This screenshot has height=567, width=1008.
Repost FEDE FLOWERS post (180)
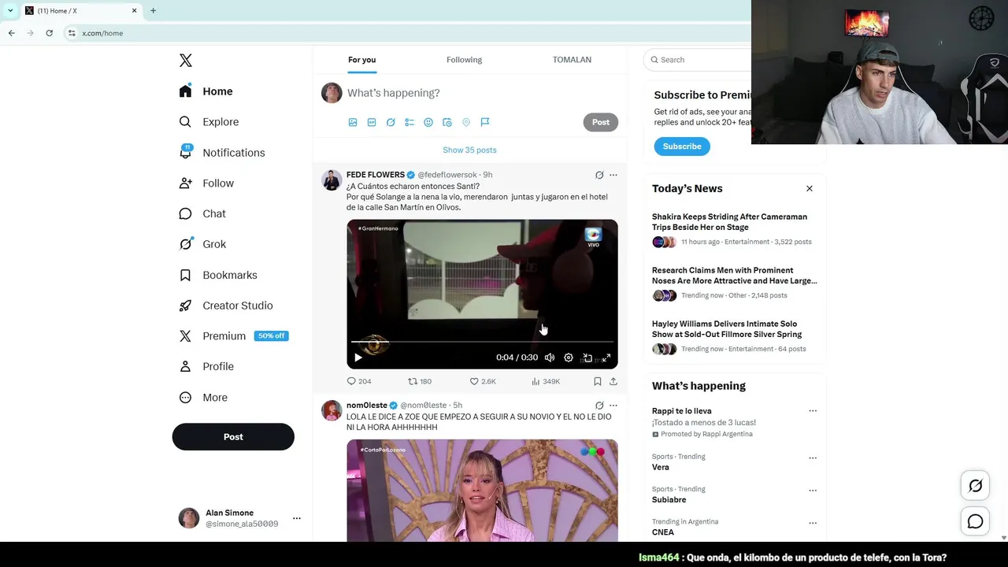coord(419,381)
